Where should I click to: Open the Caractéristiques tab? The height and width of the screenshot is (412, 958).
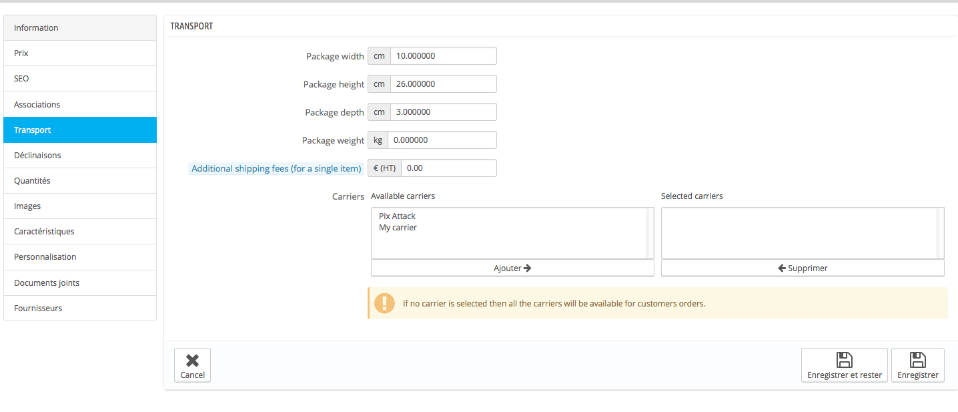80,231
